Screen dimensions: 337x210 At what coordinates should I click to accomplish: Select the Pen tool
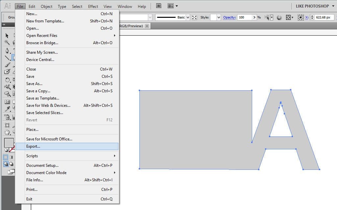click(7, 51)
